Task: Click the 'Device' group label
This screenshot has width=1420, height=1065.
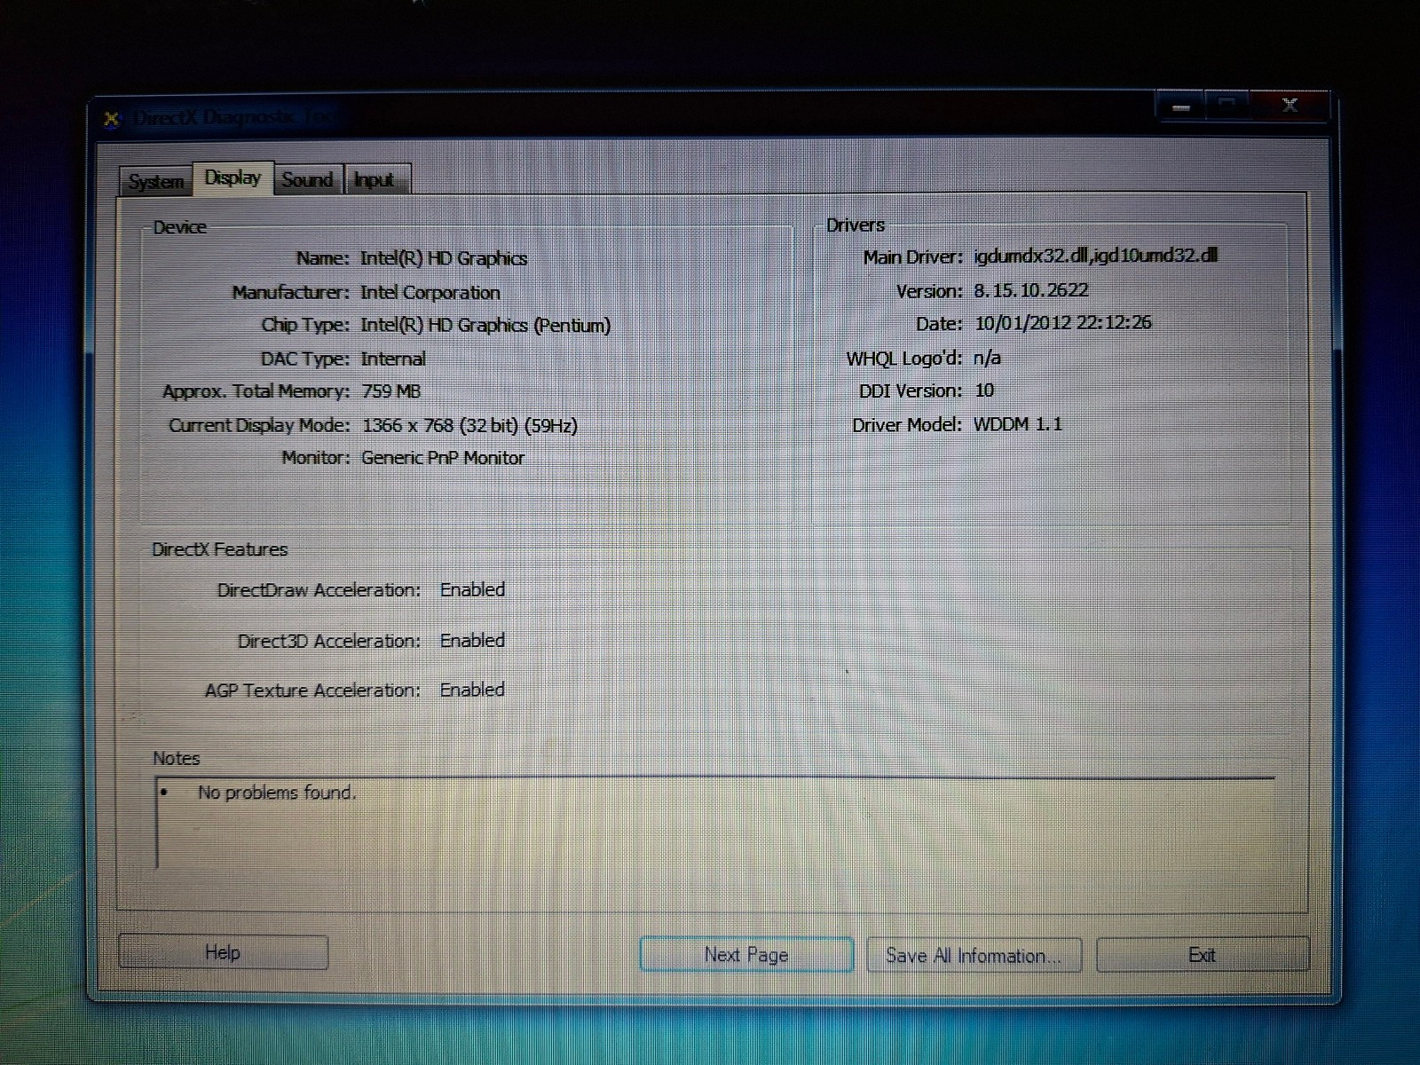Action: click(179, 227)
